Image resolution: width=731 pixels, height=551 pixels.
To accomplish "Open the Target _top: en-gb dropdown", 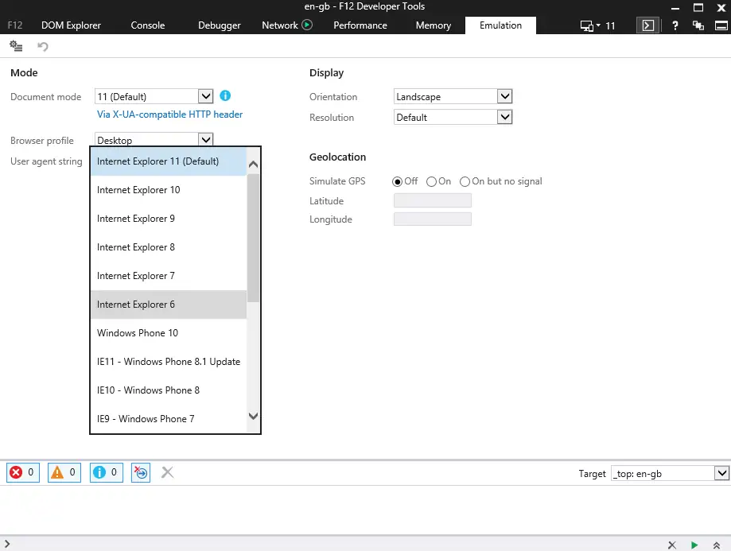I will (x=670, y=474).
